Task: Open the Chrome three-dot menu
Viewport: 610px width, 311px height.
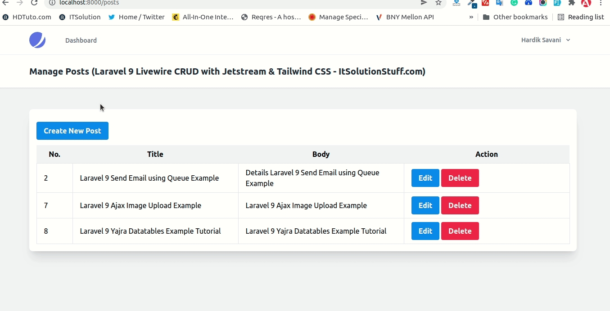Action: [x=601, y=3]
